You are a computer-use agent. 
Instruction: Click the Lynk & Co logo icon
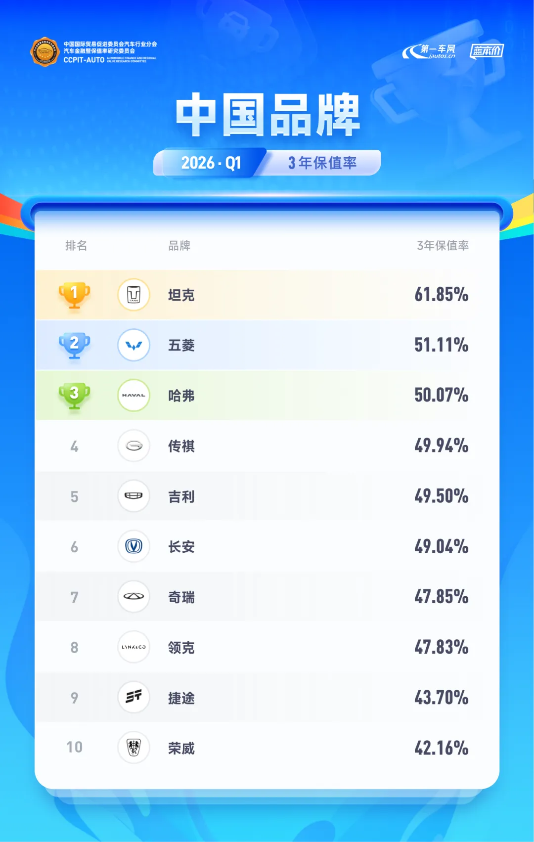pyautogui.click(x=133, y=647)
